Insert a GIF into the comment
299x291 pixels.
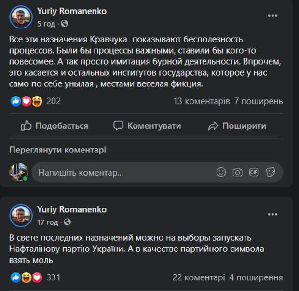(x=254, y=172)
